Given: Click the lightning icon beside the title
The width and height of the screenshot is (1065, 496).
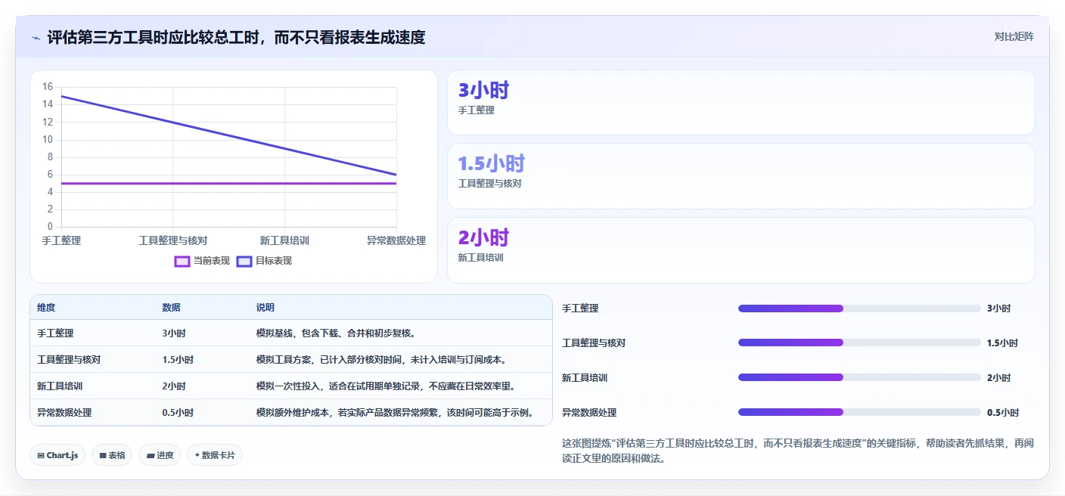Looking at the screenshot, I should tap(36, 37).
